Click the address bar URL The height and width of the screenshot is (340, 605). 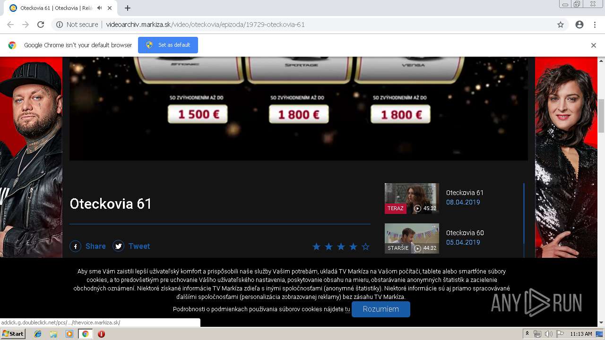[205, 25]
